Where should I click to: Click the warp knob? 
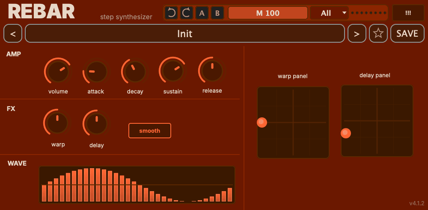57,122
